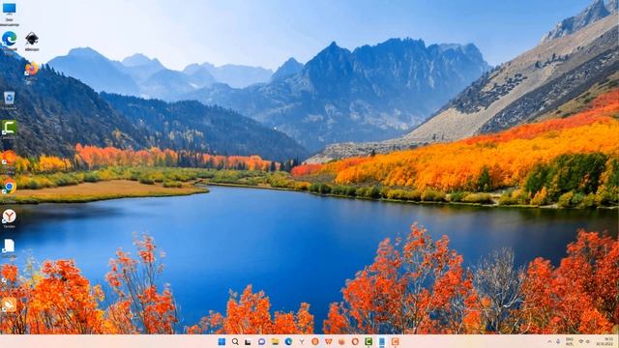This screenshot has width=619, height=348.
Task: Open File Explorer from the taskbar
Action: point(275,341)
